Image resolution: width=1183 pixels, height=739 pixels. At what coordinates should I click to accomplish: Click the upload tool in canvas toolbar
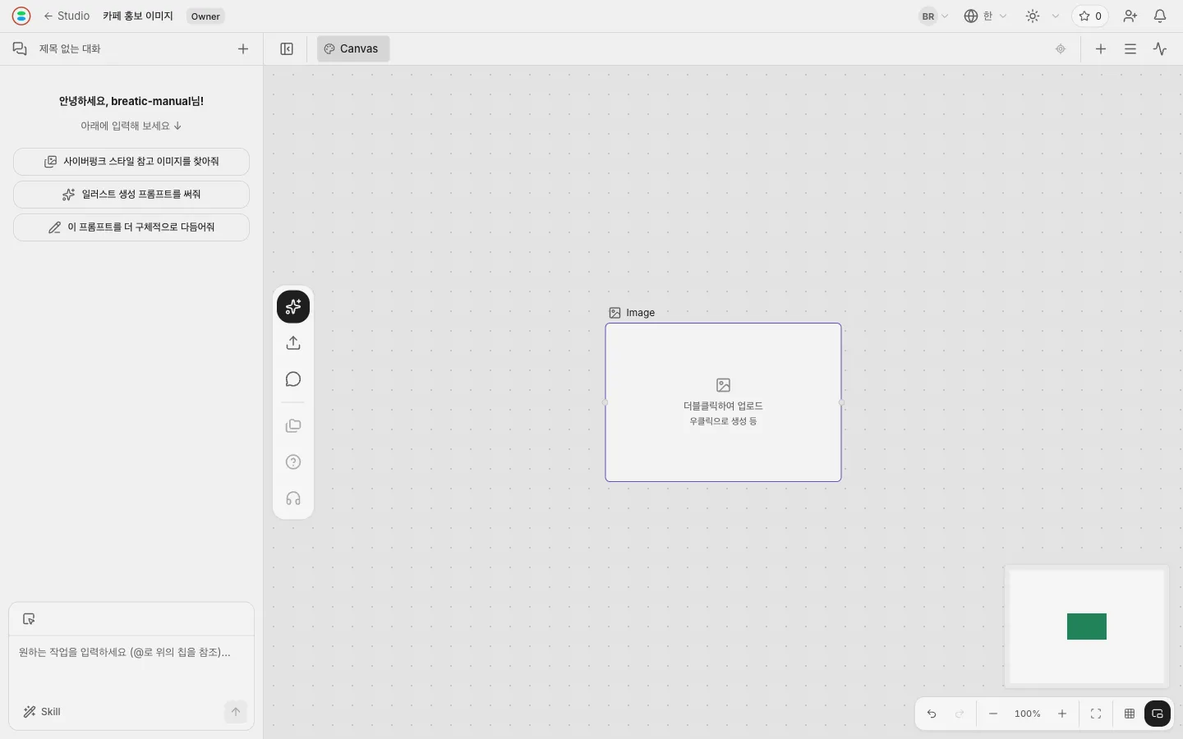293,343
